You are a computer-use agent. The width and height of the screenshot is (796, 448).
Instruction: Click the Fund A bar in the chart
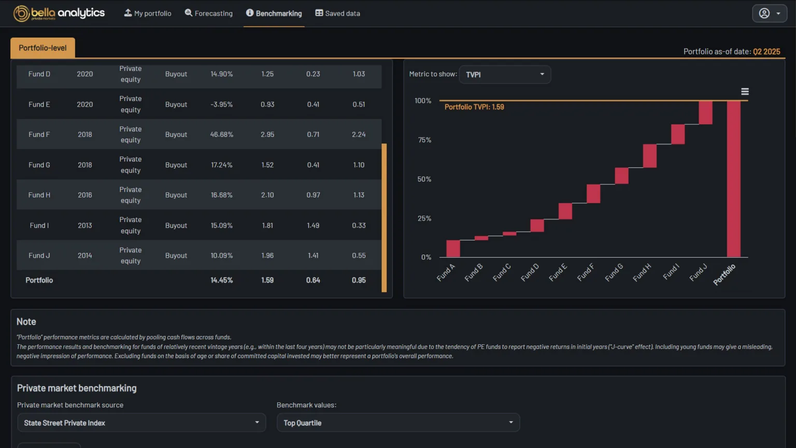[x=453, y=248]
